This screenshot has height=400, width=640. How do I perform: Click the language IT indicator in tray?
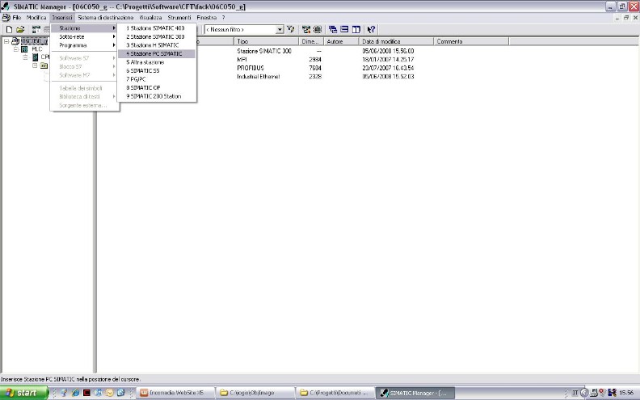coord(575,393)
